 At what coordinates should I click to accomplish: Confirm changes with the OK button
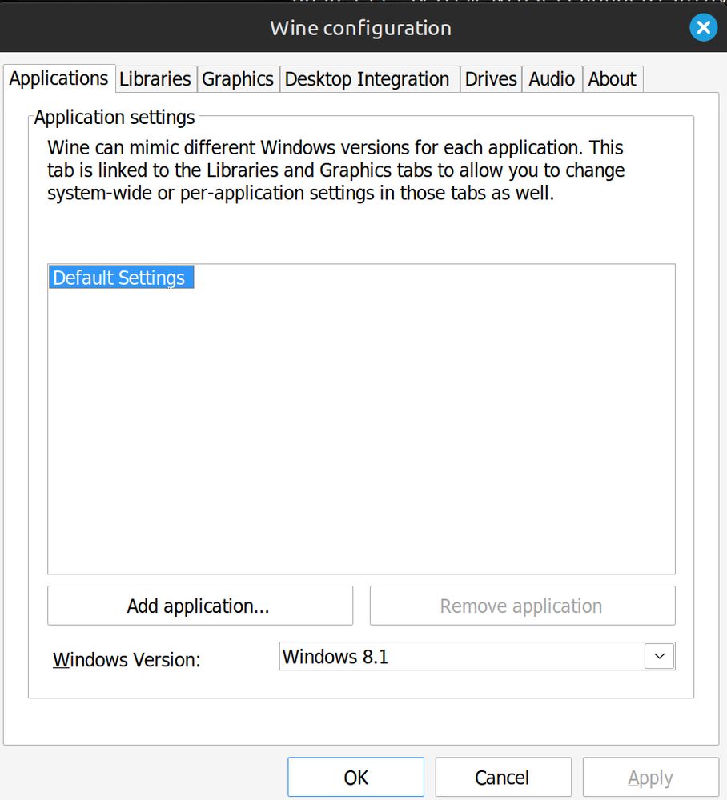point(355,777)
